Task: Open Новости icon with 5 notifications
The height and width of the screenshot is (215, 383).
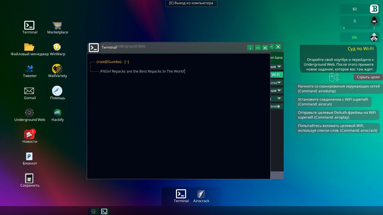Action: pyautogui.click(x=29, y=135)
